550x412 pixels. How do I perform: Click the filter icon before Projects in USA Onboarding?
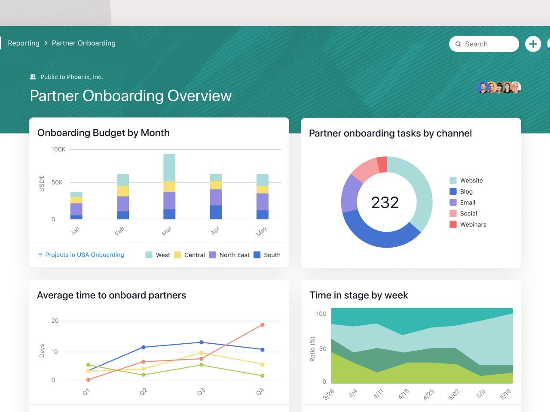pos(40,254)
